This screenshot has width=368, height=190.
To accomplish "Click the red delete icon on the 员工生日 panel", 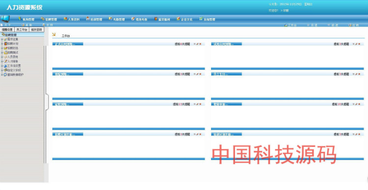I will point(359,74).
